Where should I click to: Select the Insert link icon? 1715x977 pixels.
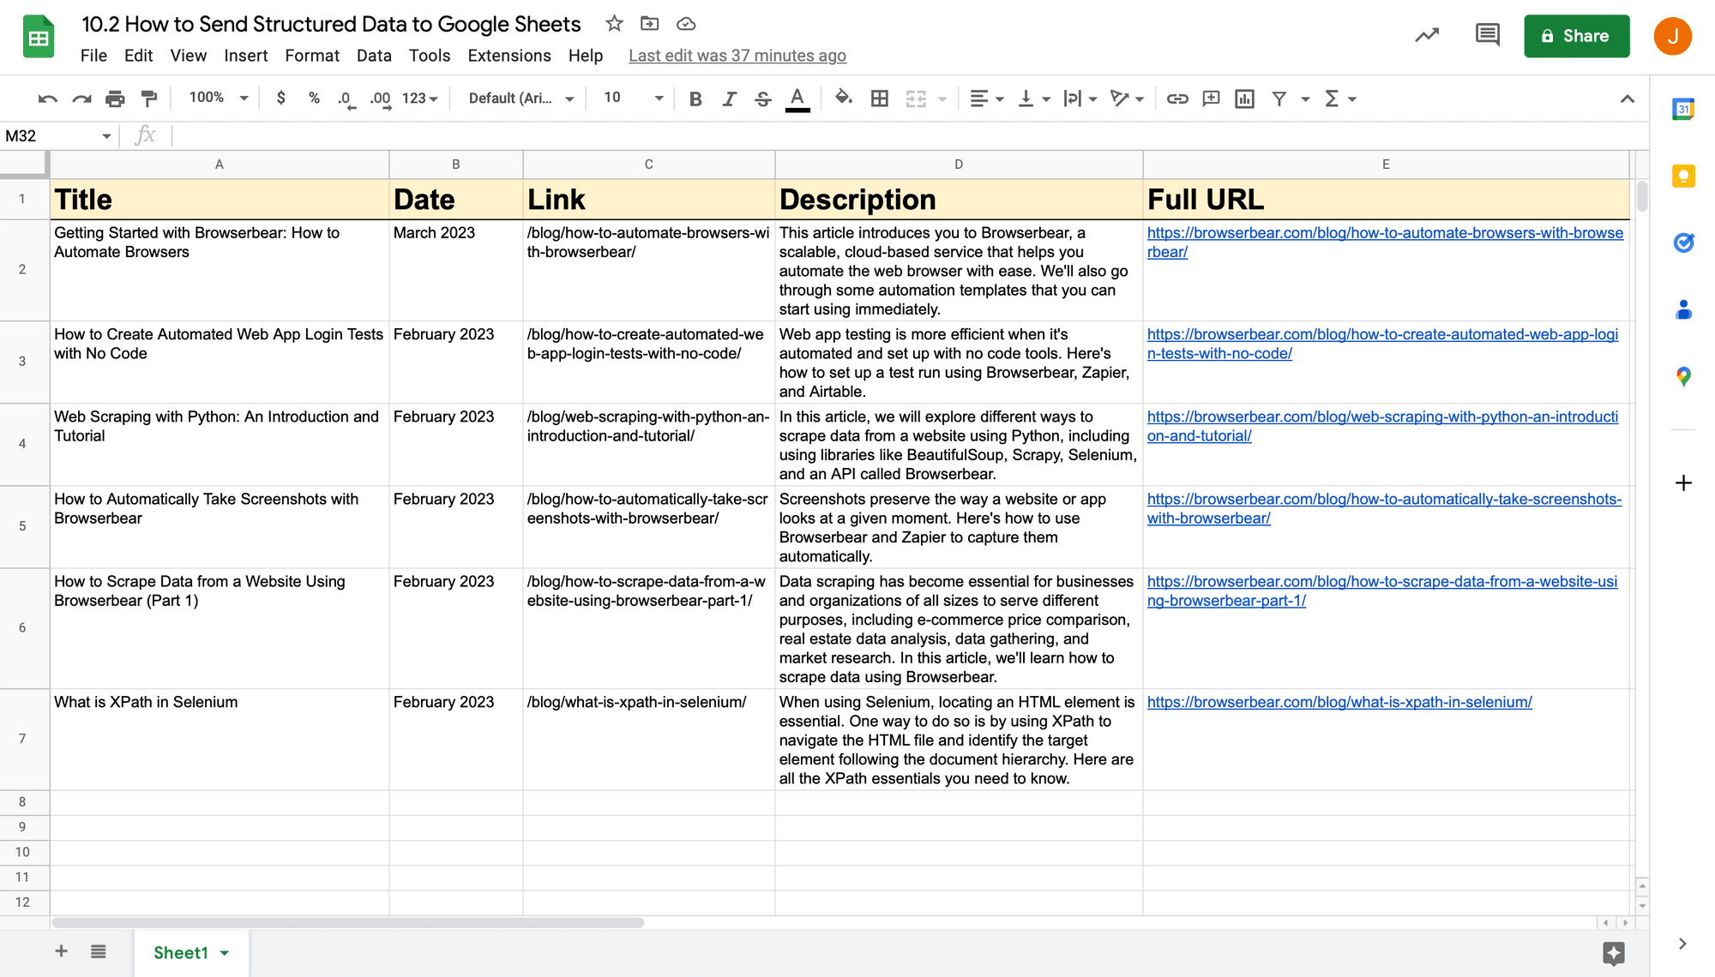[1177, 98]
